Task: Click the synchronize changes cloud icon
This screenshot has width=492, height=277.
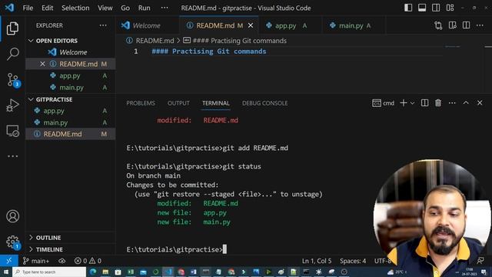Action: 61,261
